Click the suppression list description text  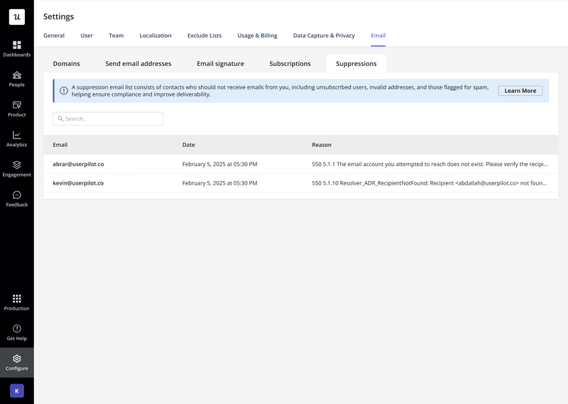280,91
